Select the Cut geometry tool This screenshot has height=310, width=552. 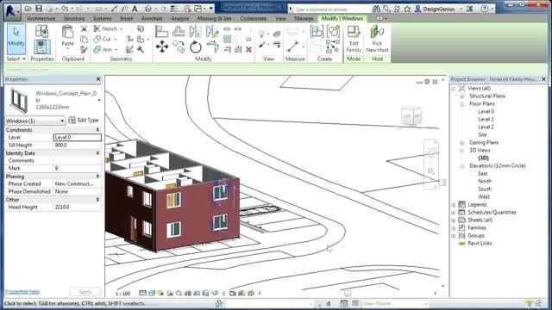tap(103, 39)
